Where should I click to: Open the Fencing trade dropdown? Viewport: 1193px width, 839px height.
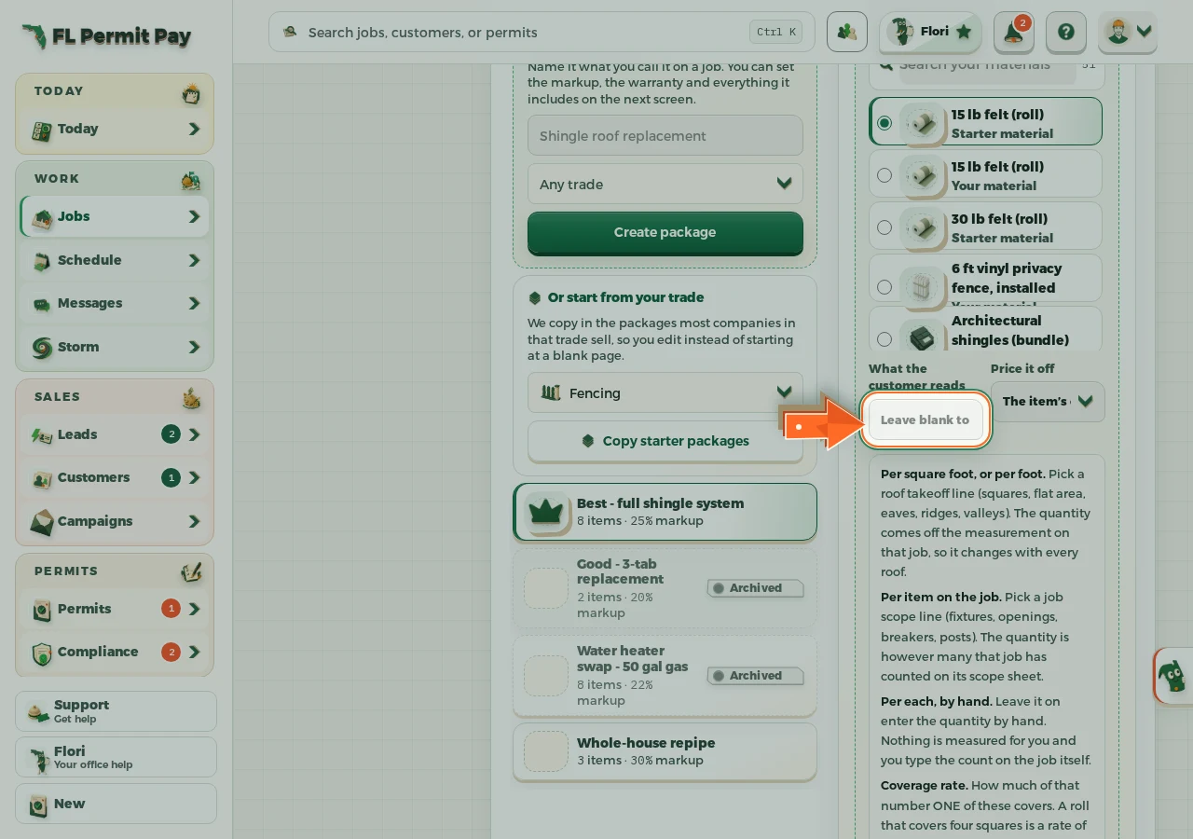(665, 392)
